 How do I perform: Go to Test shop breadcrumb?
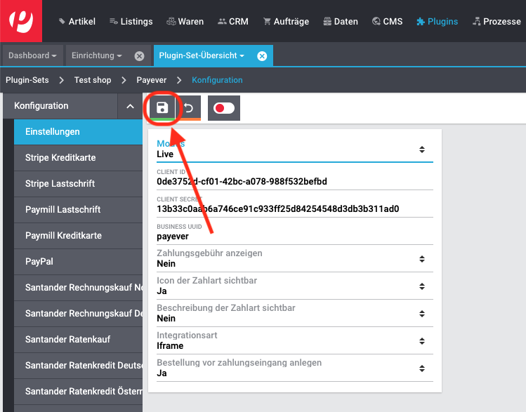[x=93, y=80]
